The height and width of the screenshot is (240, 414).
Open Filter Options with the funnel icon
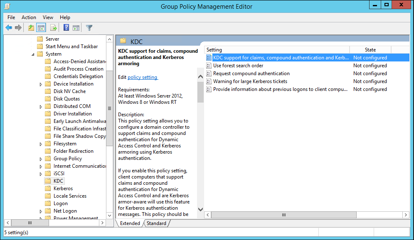(x=89, y=27)
